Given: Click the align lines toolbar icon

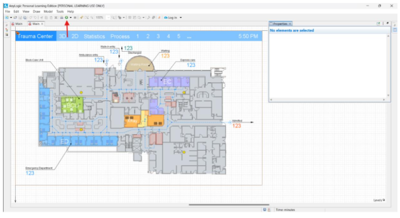Looking at the screenshot, I should (x=130, y=18).
